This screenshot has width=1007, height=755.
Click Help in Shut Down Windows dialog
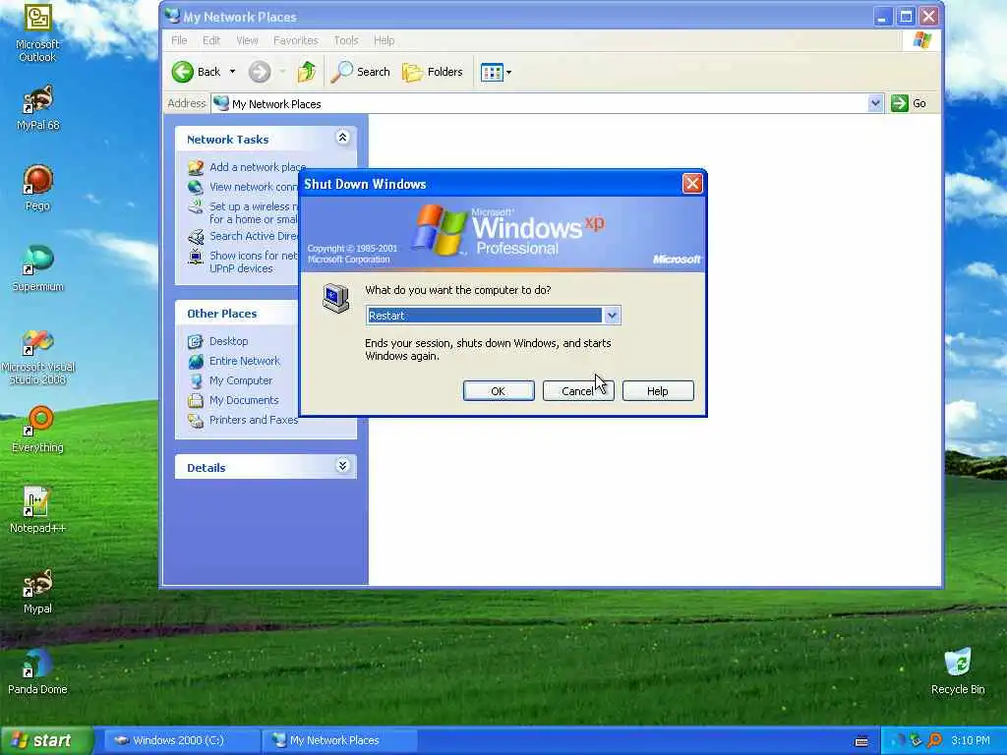coord(658,391)
